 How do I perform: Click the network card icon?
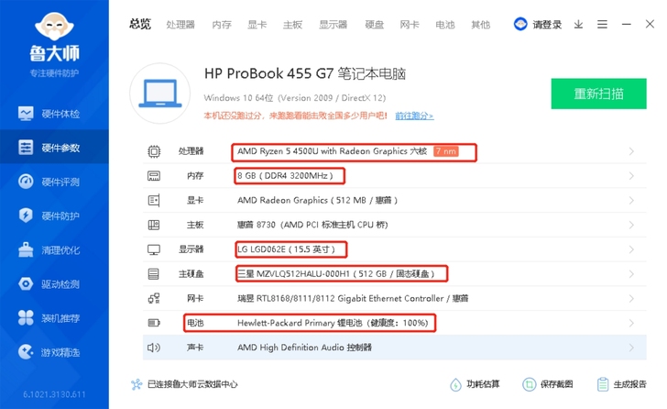point(154,298)
